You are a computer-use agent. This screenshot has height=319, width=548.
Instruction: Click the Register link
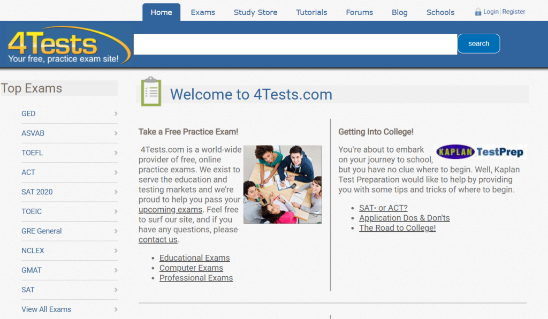(514, 12)
